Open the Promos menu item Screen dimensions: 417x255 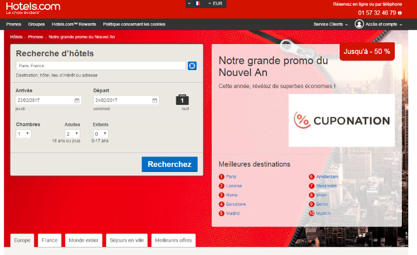pyautogui.click(x=13, y=24)
